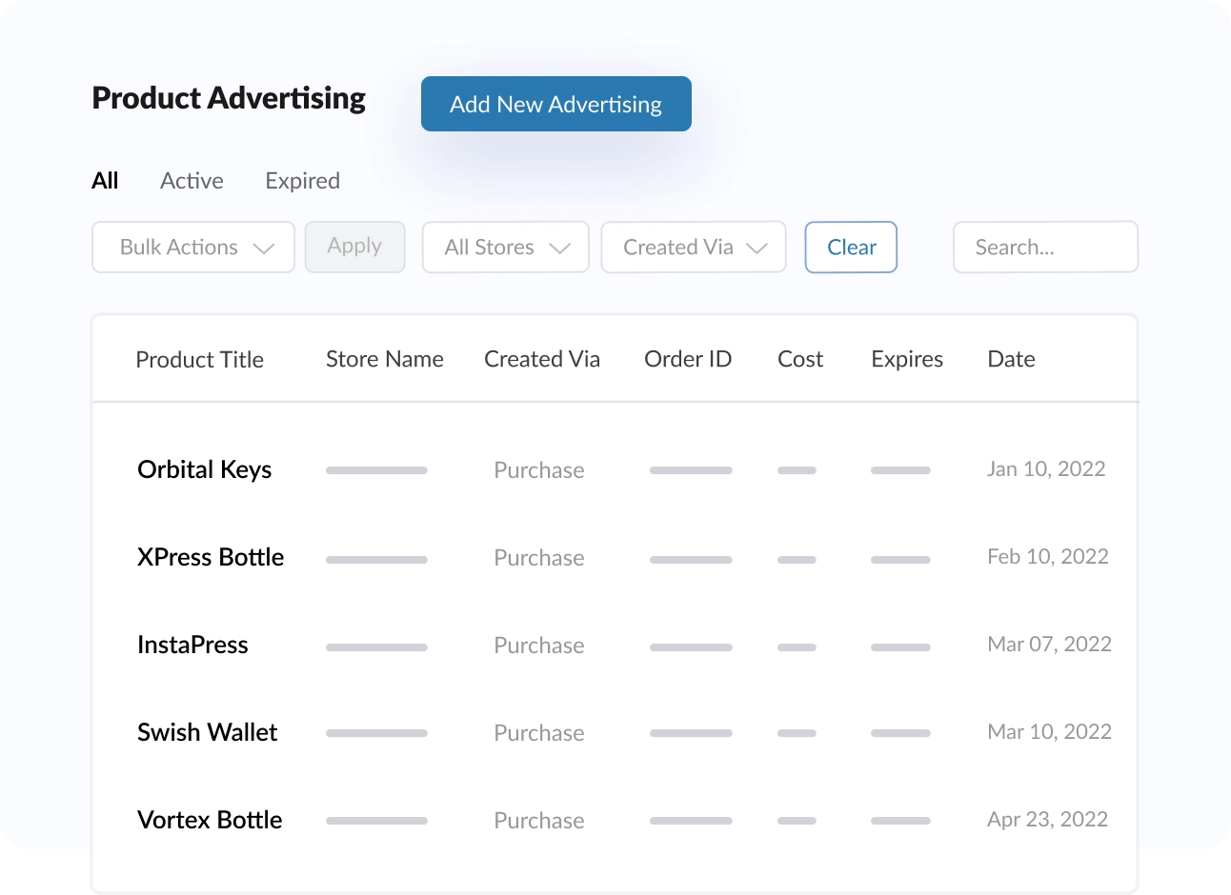Click the Cost column header
Viewport: 1231px width, 895px height.
pos(800,359)
